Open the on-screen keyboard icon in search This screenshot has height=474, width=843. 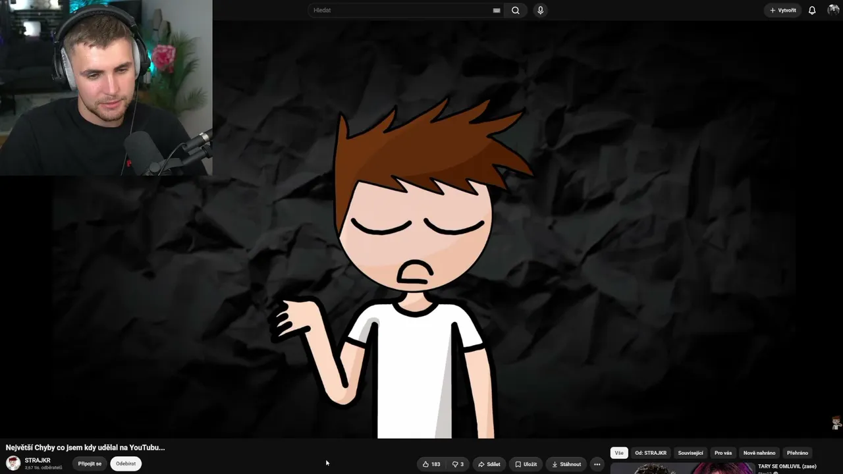coord(497,11)
